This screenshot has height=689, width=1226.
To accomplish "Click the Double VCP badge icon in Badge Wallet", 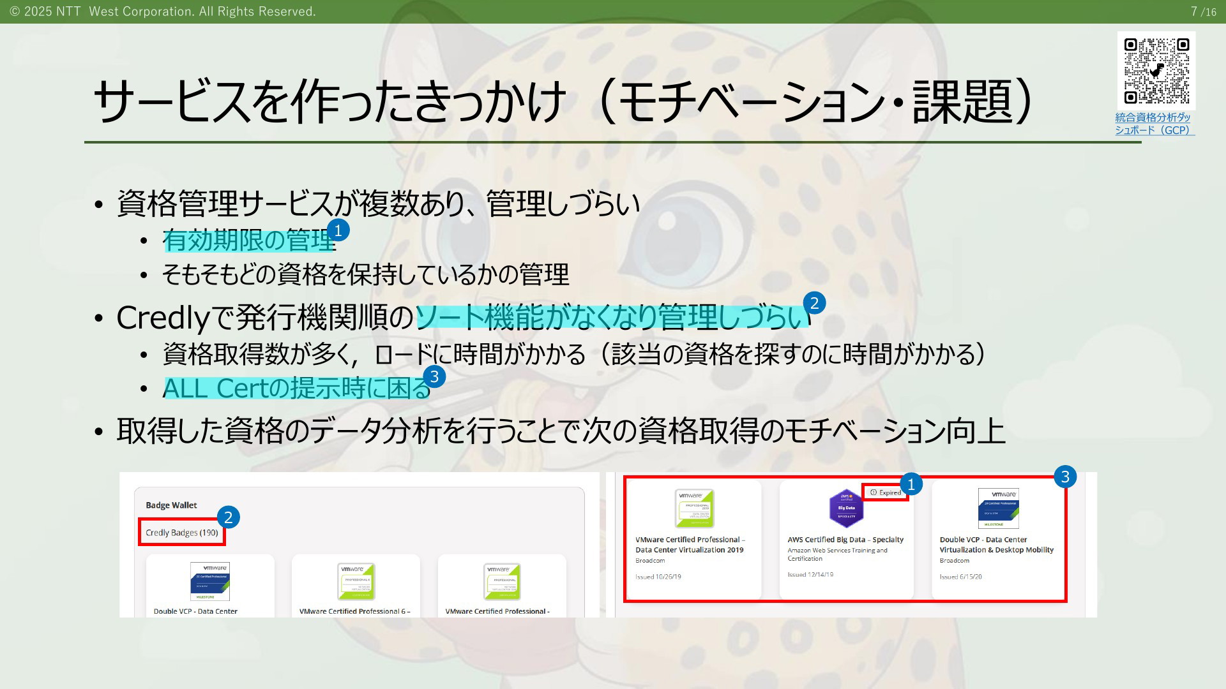I will pos(210,581).
